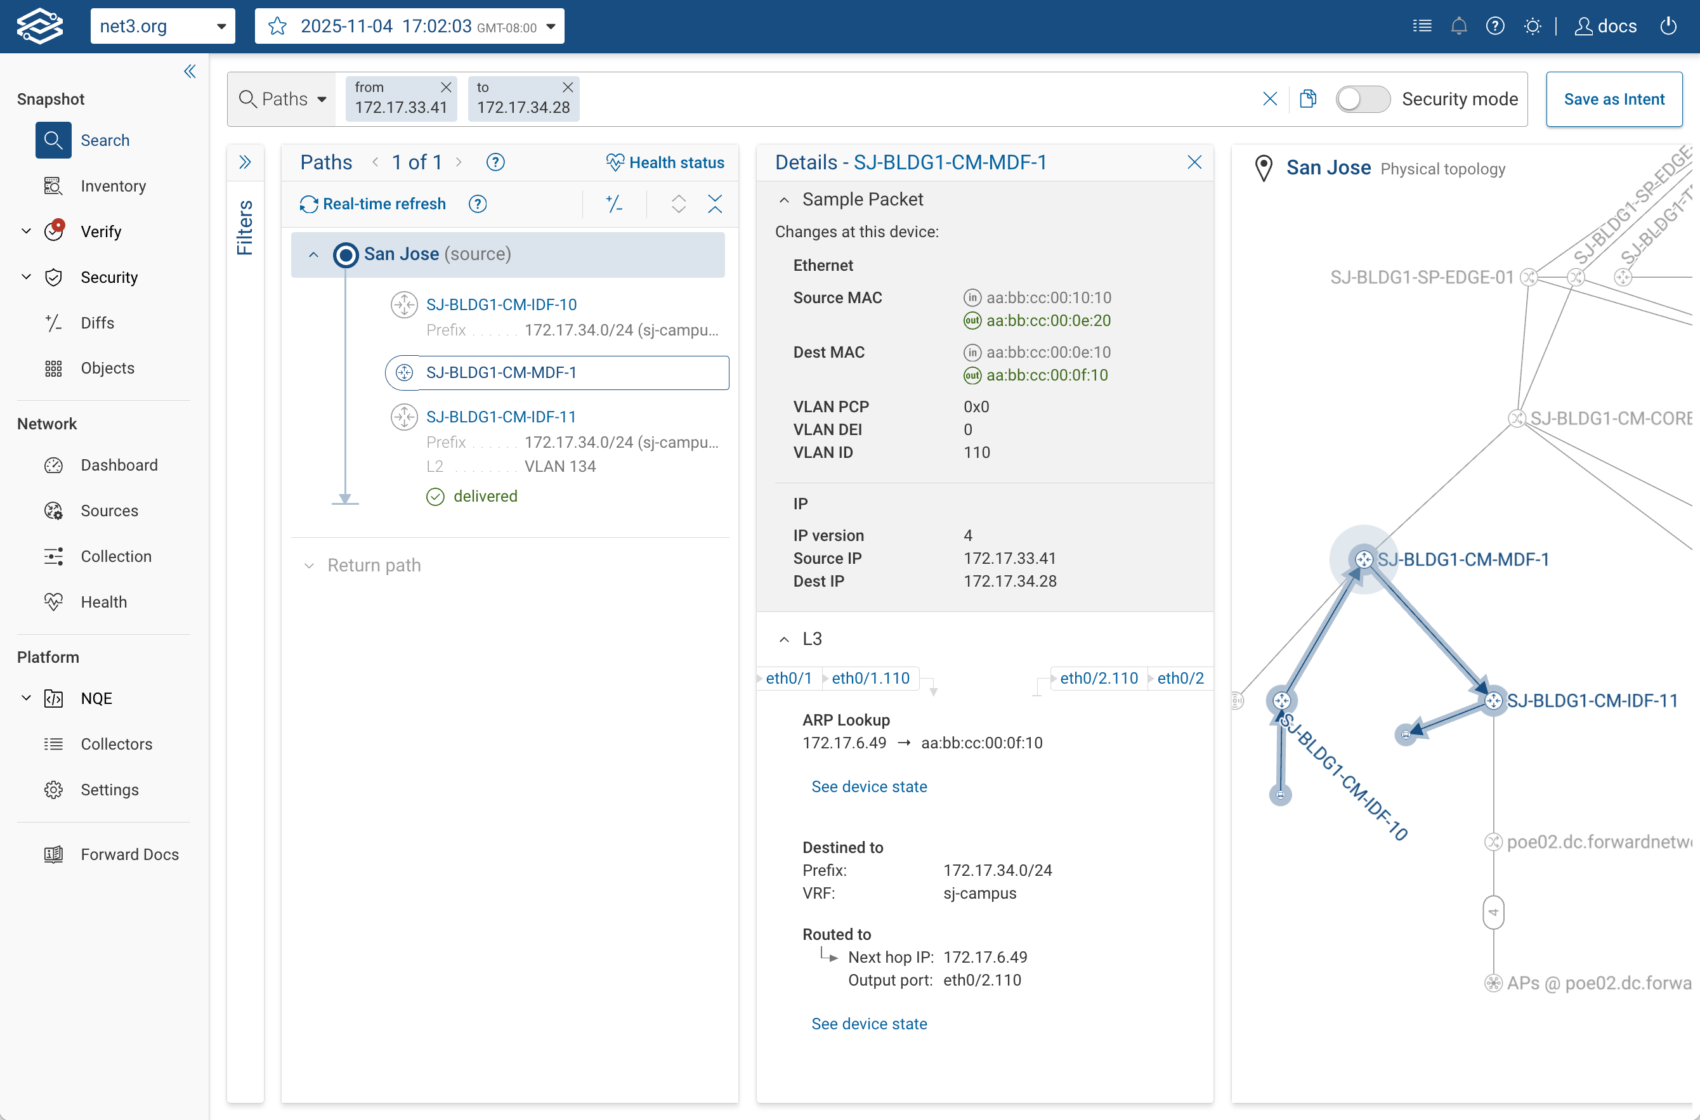This screenshot has width=1700, height=1120.
Task: Click SJ-BLDG1-CM-CORE node in topology
Action: click(1517, 419)
